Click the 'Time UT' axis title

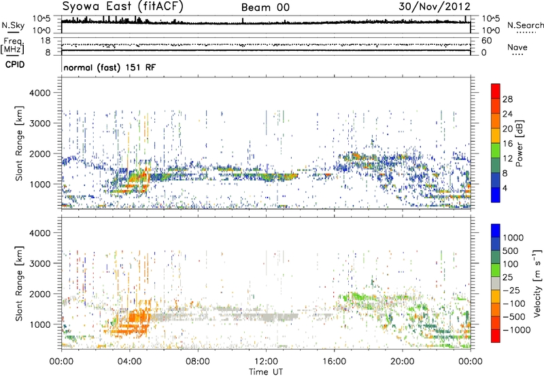266,371
